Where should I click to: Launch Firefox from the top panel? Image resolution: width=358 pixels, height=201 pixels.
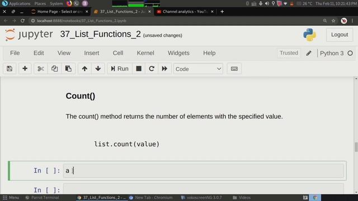[69, 3]
